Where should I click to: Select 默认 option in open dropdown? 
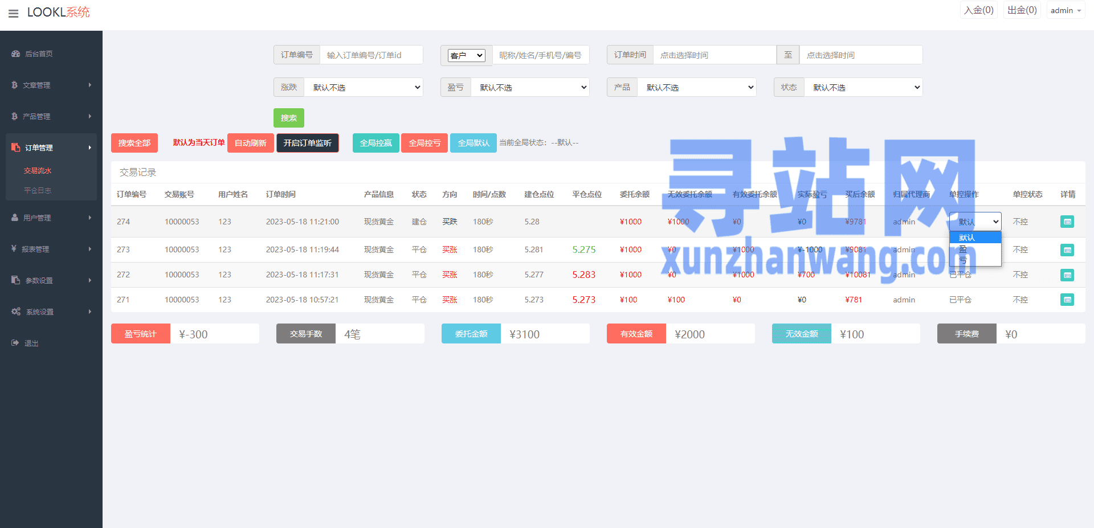tap(975, 238)
